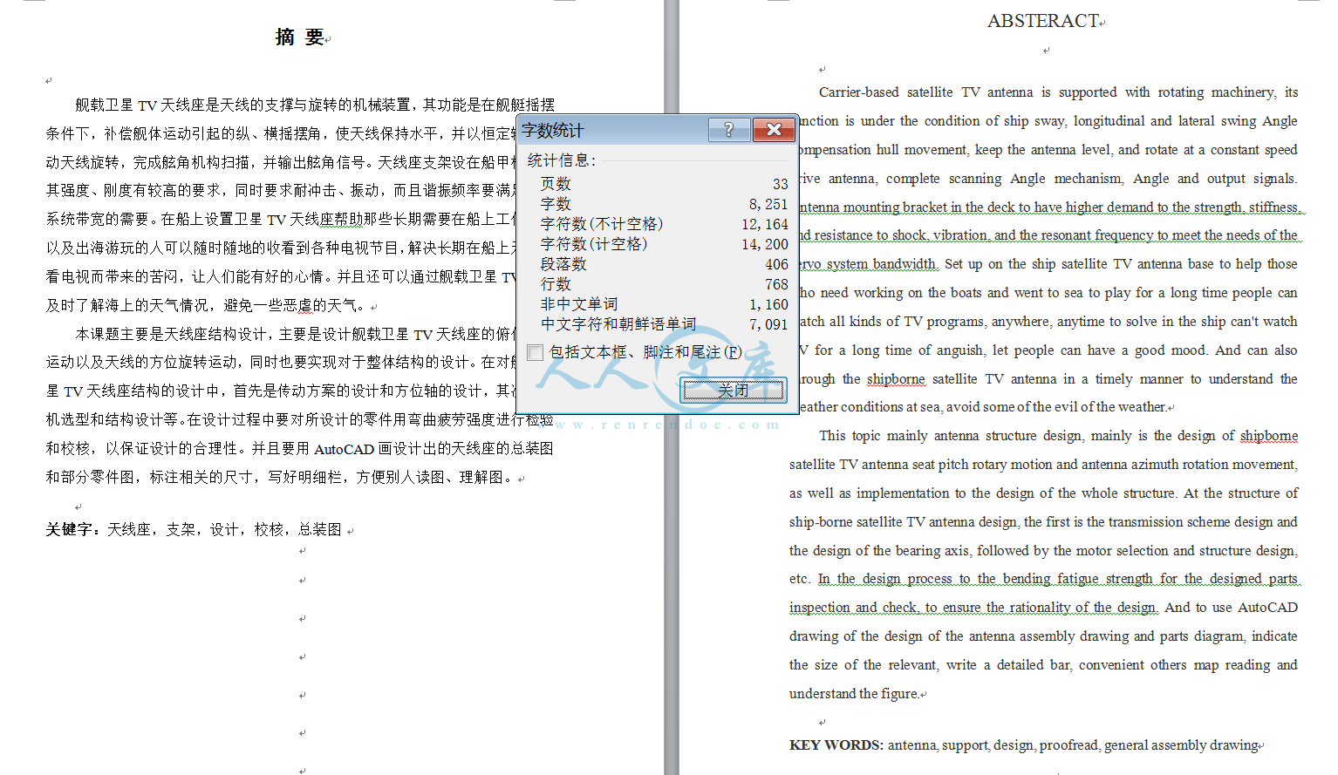The image size is (1338, 775).
Task: Click 'This topic mainly antenna structure design' line
Action: 1058,436
